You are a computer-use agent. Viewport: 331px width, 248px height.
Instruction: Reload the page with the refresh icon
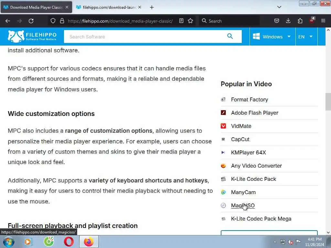coord(31,21)
